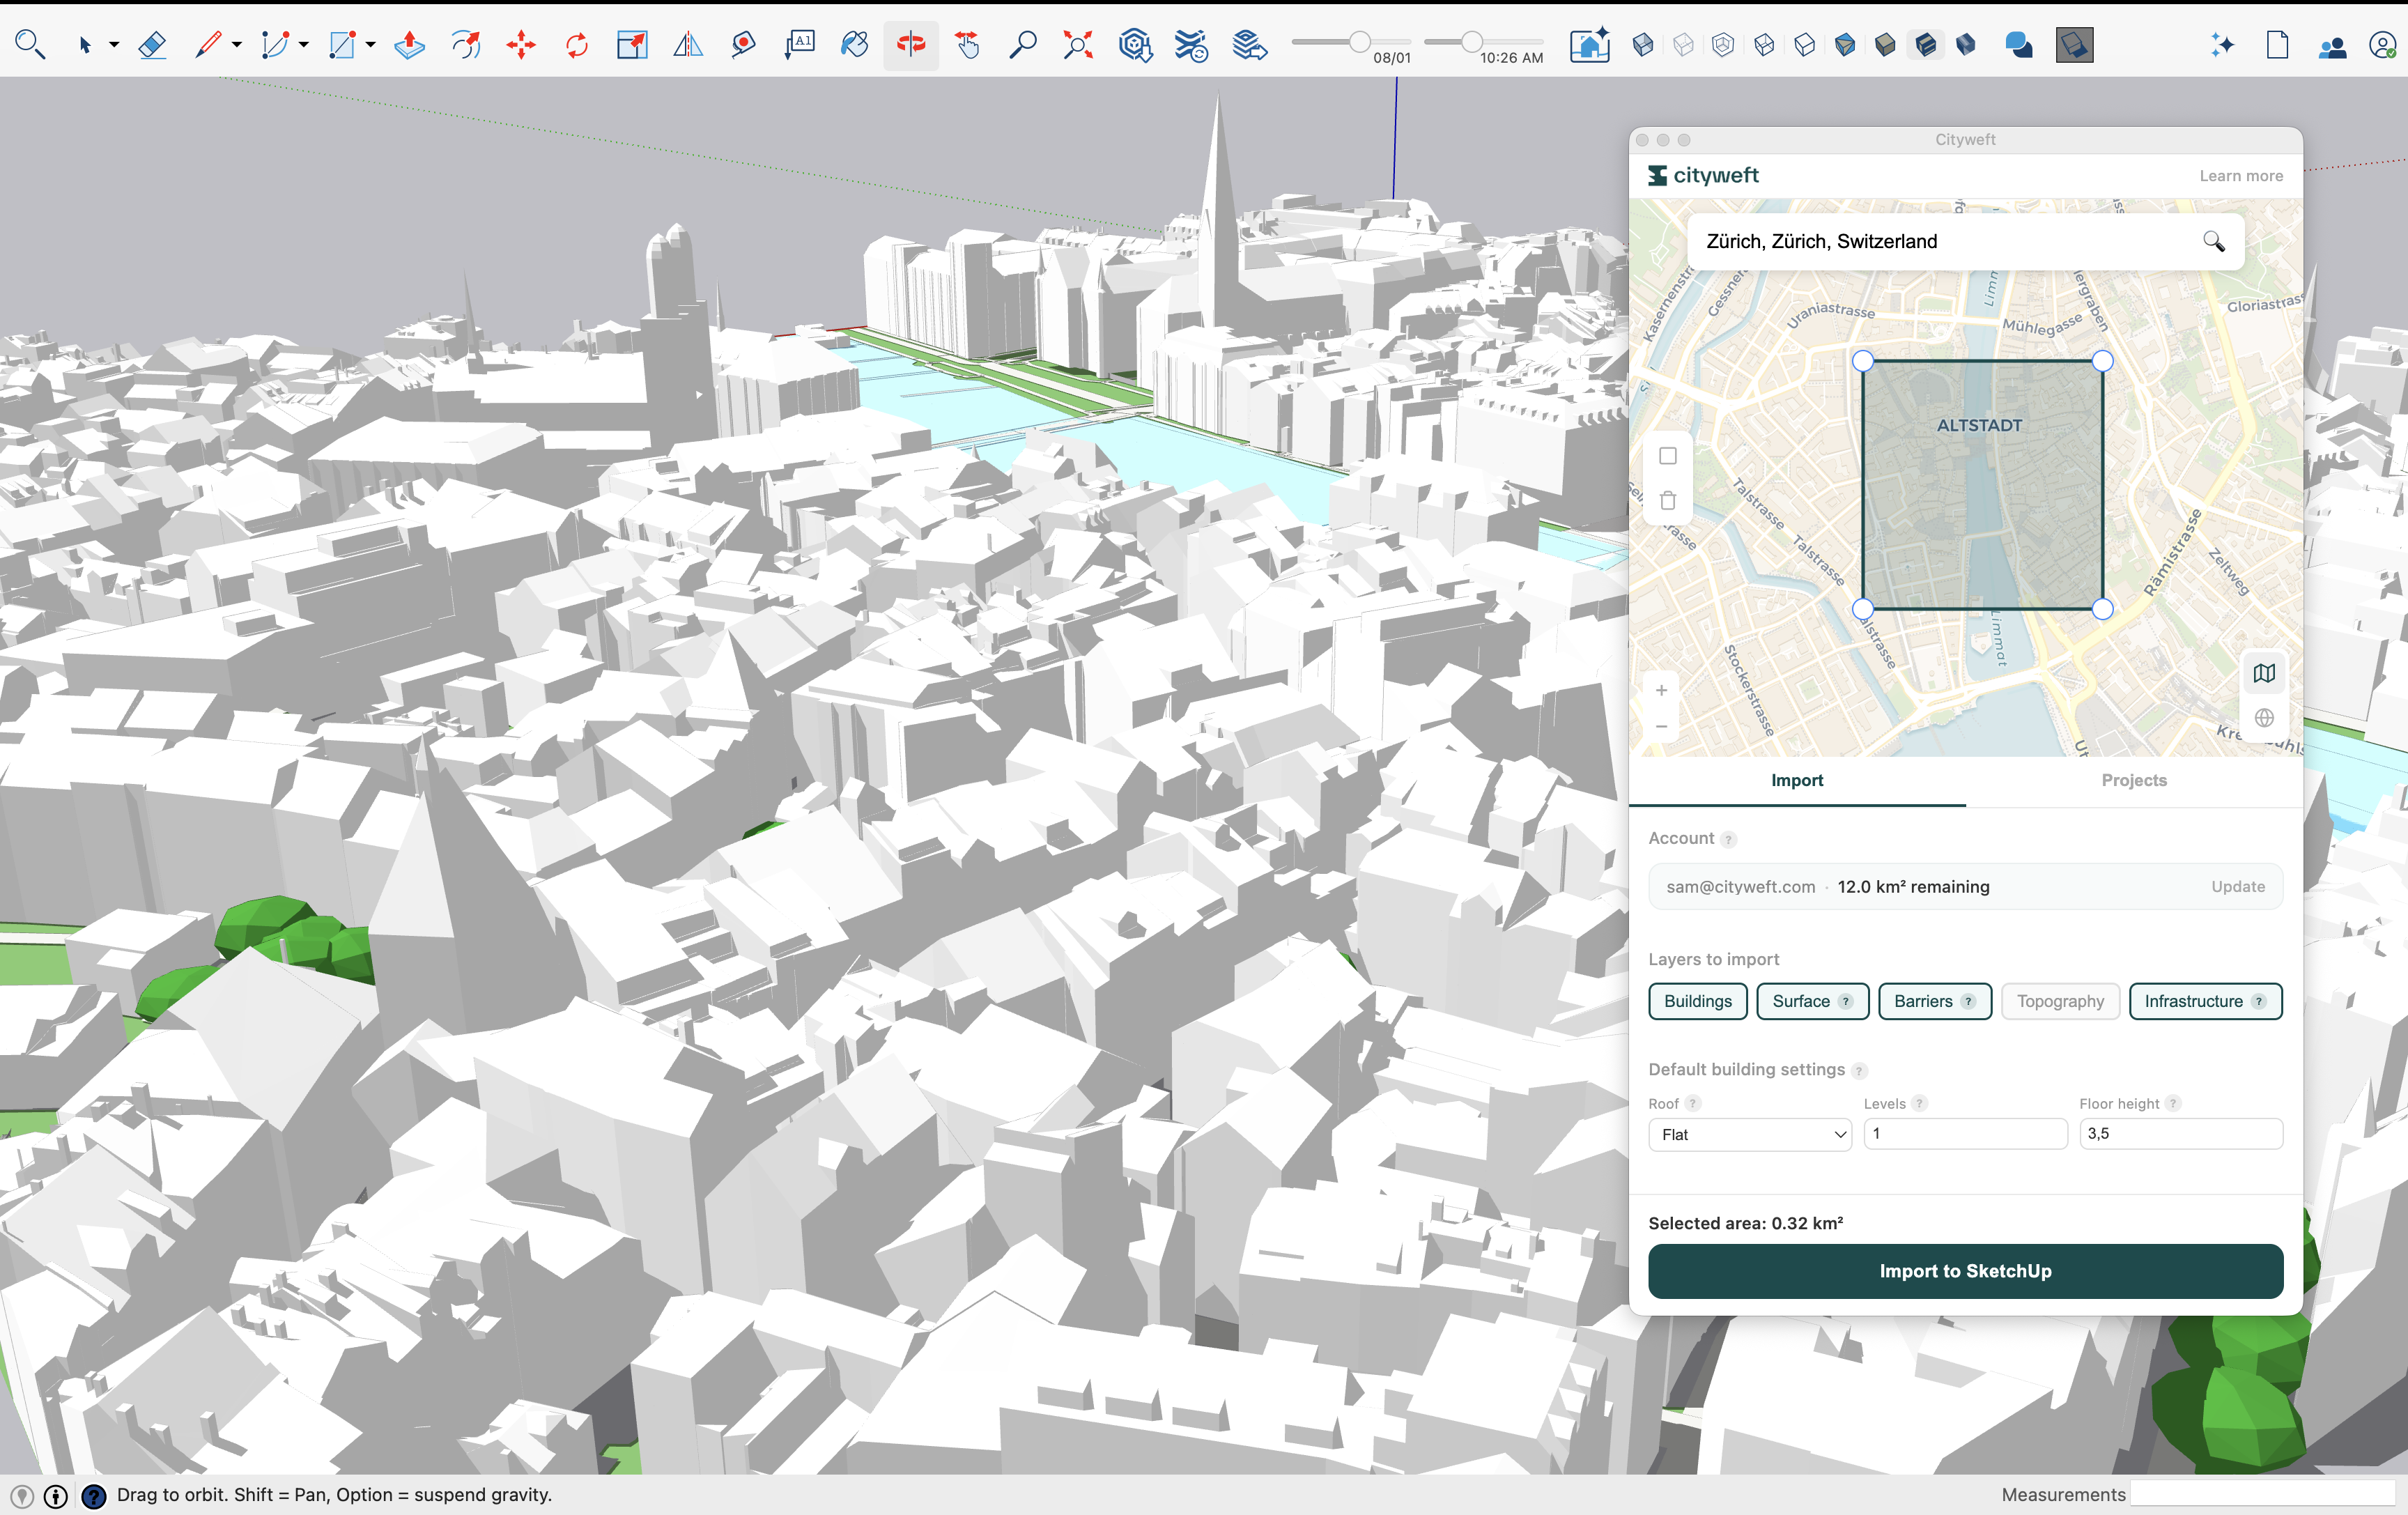Image resolution: width=2408 pixels, height=1515 pixels.
Task: Open the Roof type dropdown
Action: click(1750, 1134)
